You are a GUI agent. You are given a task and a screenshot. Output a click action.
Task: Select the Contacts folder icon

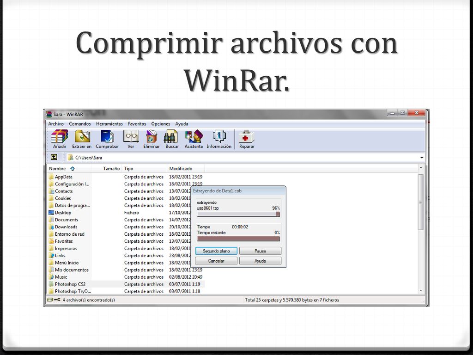point(51,191)
